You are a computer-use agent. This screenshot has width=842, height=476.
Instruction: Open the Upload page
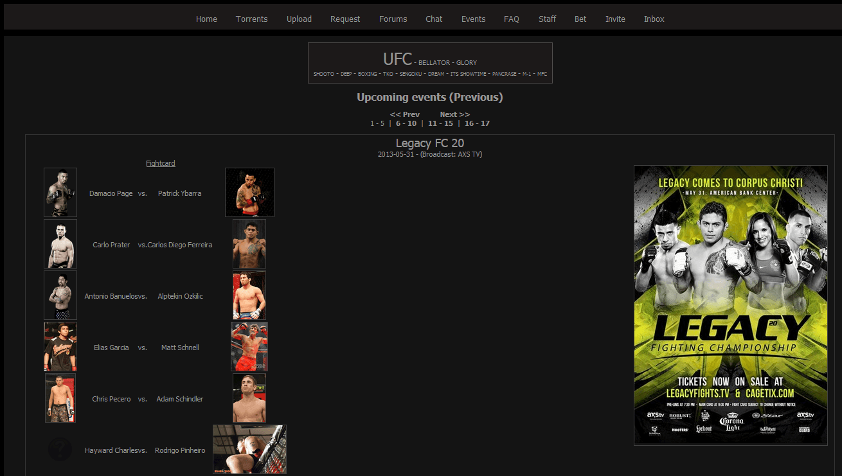tap(299, 19)
